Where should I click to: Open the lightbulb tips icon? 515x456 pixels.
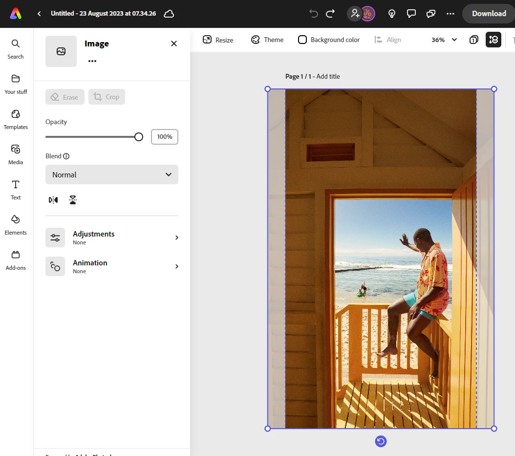pos(391,14)
